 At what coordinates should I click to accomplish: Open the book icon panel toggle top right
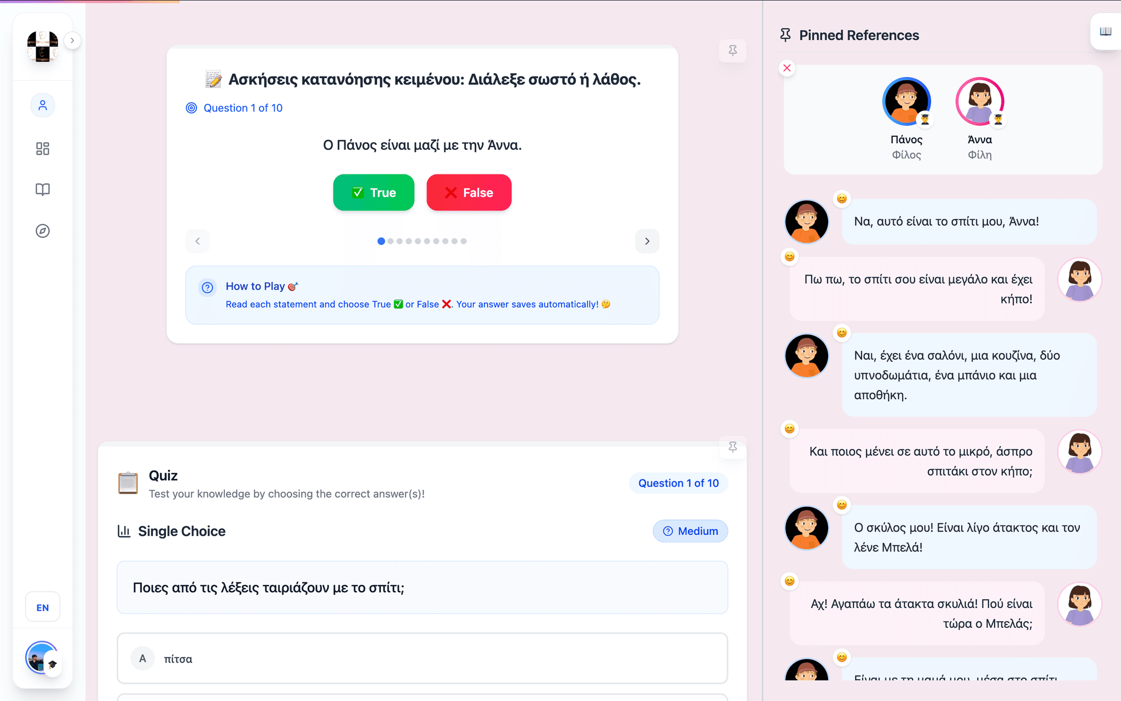click(x=1106, y=31)
